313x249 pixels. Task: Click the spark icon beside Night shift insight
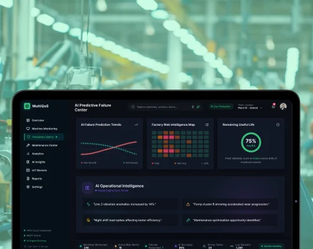[x=88, y=220]
